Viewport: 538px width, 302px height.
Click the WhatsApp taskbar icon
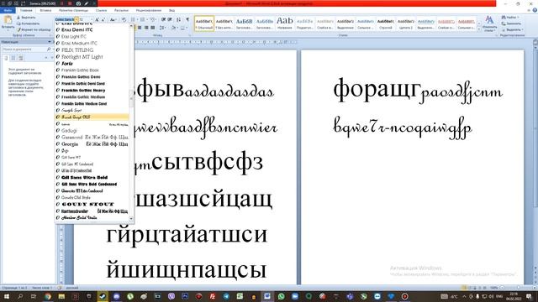click(281, 296)
